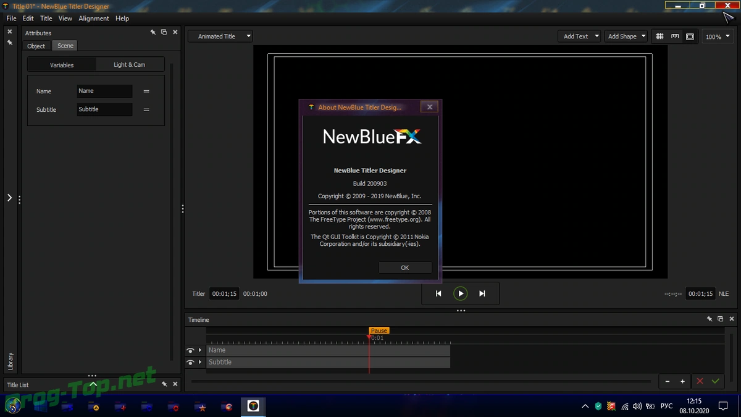The height and width of the screenshot is (417, 741).
Task: Select the Subtitle track in timeline
Action: coord(328,362)
